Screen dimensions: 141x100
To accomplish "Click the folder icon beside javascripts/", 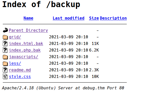I will pyautogui.click(x=5, y=57).
